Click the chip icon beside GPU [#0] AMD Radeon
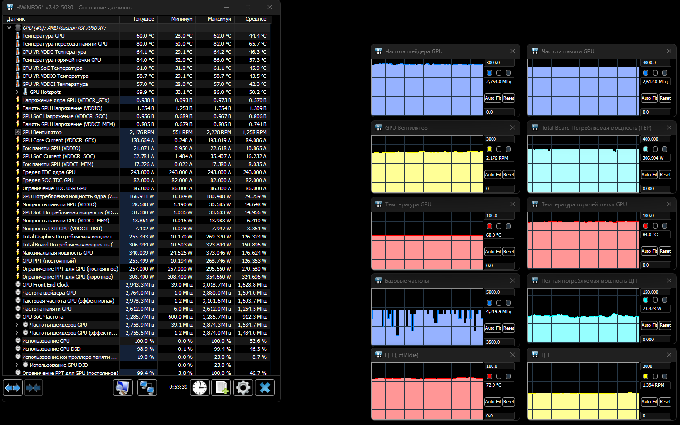Image resolution: width=680 pixels, height=425 pixels. coord(18,28)
